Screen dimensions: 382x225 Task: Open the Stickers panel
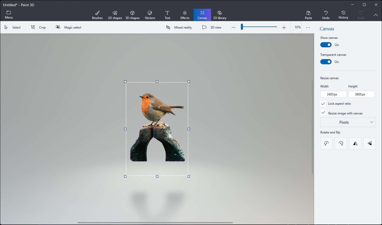pyautogui.click(x=150, y=15)
